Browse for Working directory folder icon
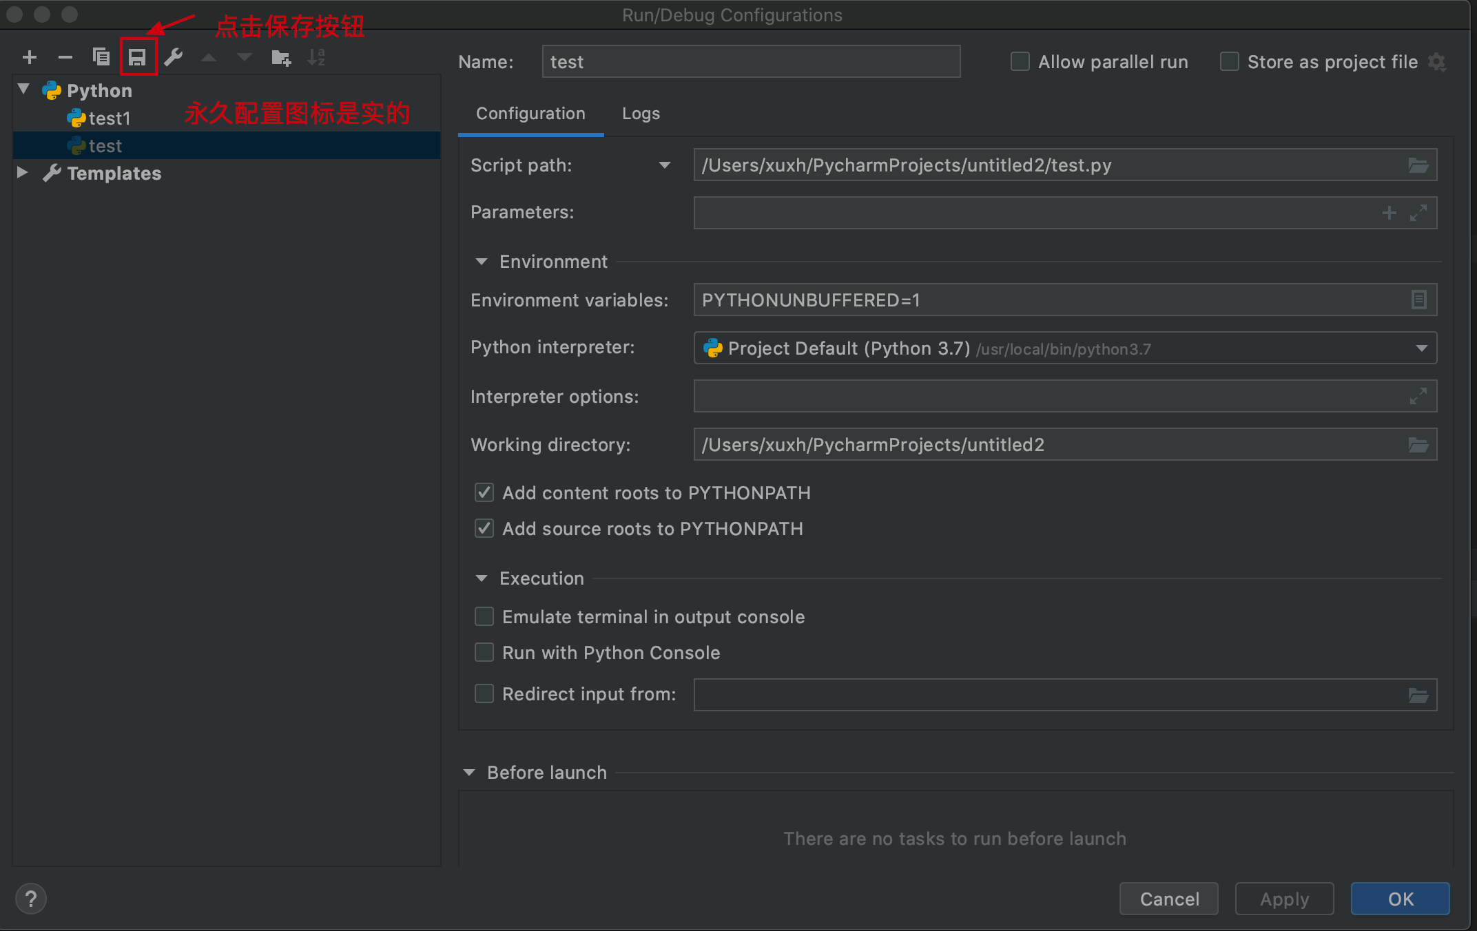Screen dimensions: 1477x931 (1418, 445)
